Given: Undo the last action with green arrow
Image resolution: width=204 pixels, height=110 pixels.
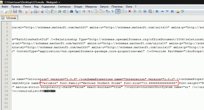Looking at the screenshot, I should [x=59, y=11].
